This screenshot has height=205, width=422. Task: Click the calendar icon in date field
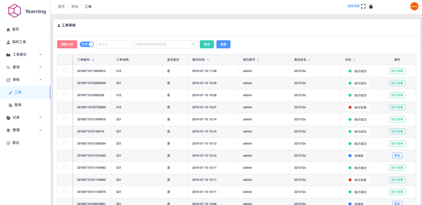click(193, 45)
